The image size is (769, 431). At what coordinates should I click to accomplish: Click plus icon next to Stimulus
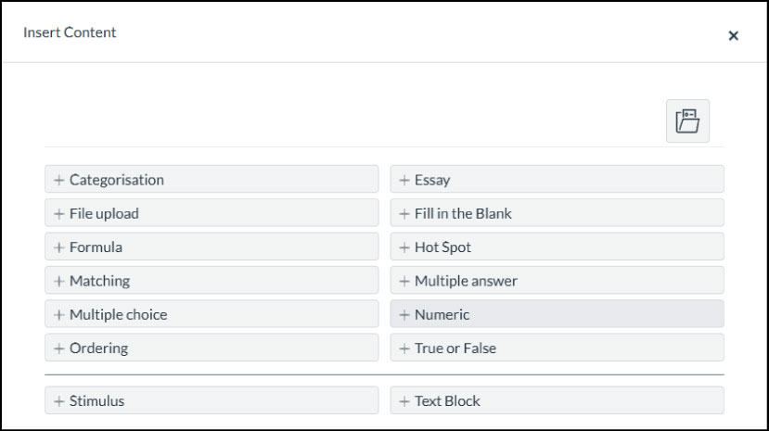click(59, 401)
